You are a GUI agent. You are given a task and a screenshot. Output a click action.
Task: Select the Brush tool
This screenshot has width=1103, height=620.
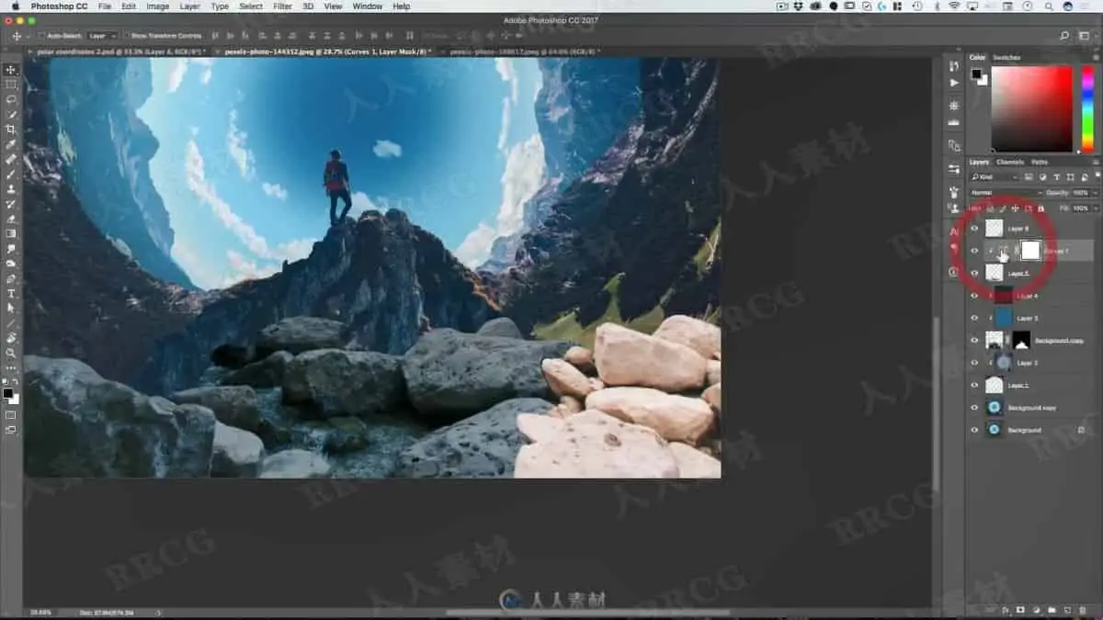point(11,174)
